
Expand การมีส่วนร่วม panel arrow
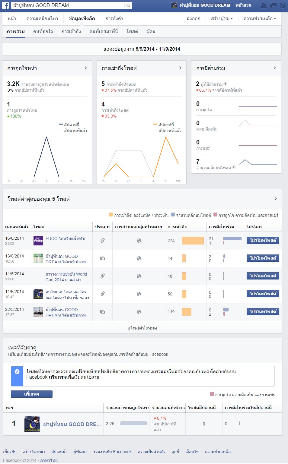(275, 68)
